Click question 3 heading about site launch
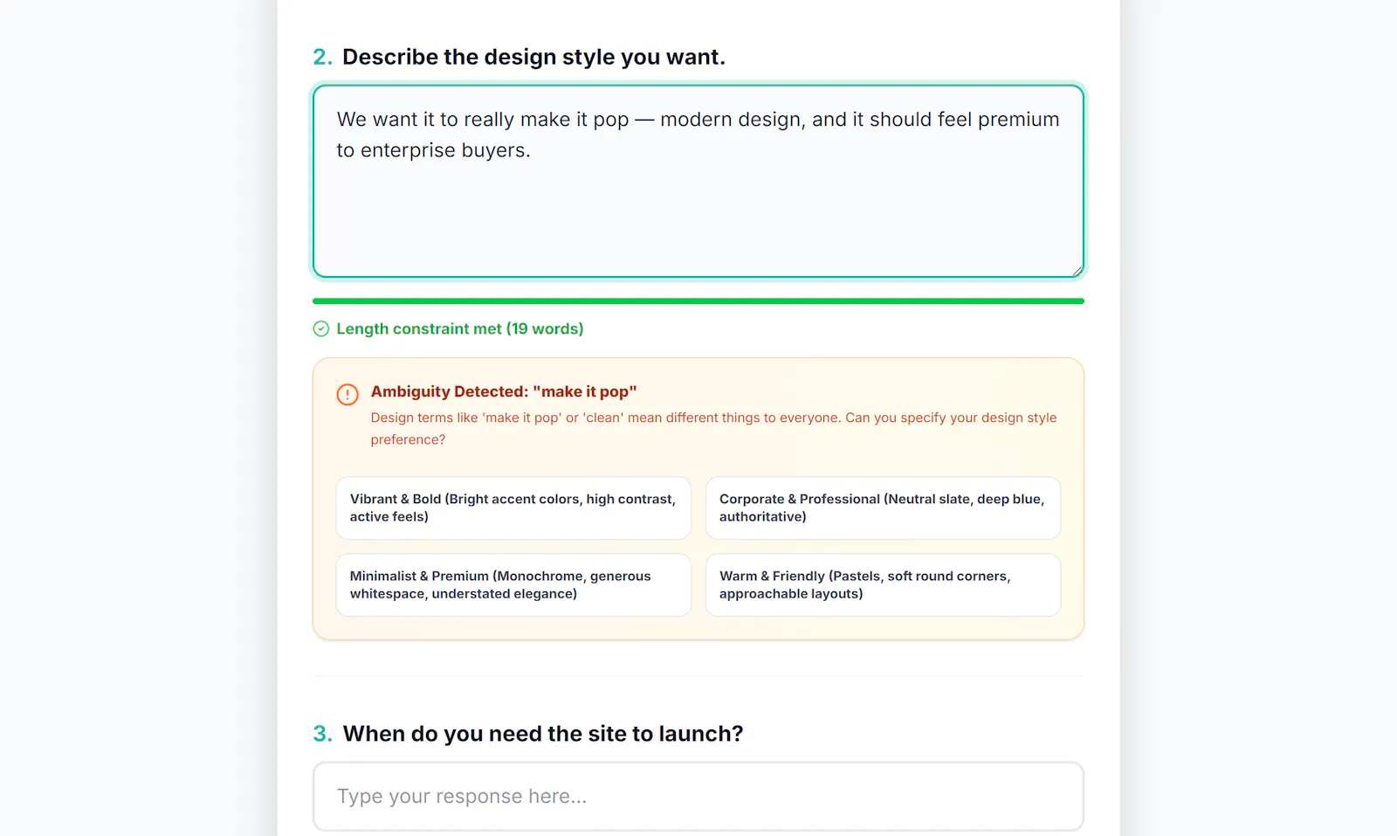Viewport: 1397px width, 836px height. click(543, 734)
